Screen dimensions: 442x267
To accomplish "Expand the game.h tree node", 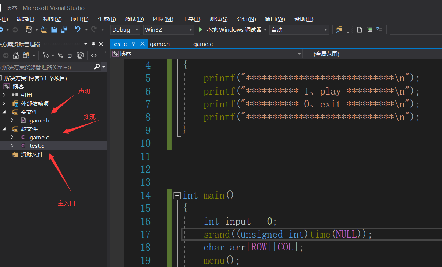I will [12, 120].
